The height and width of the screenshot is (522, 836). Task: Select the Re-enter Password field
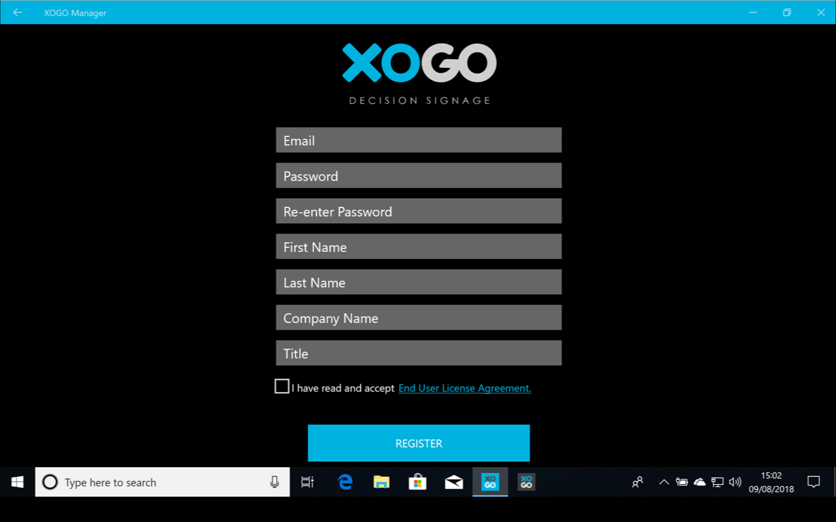(419, 211)
